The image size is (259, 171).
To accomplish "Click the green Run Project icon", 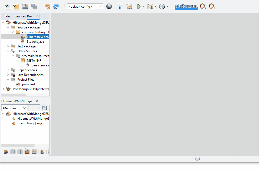I will [x=139, y=7].
